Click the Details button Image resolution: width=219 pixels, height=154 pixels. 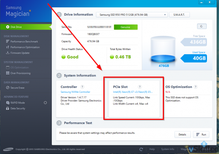(182, 134)
